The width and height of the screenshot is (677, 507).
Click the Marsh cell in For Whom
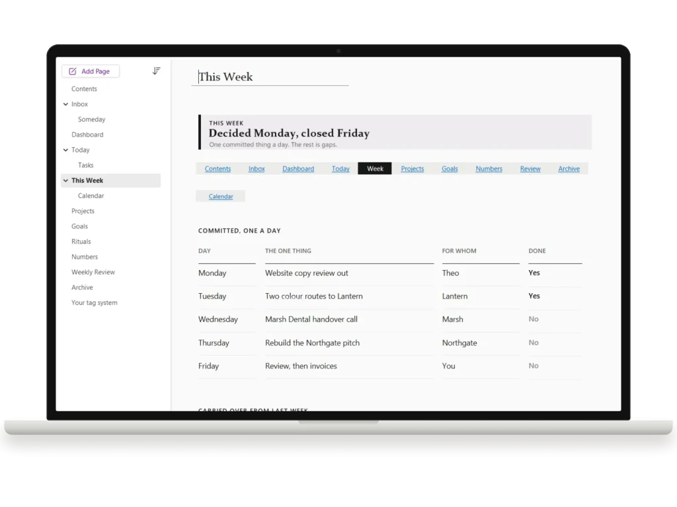pos(452,320)
